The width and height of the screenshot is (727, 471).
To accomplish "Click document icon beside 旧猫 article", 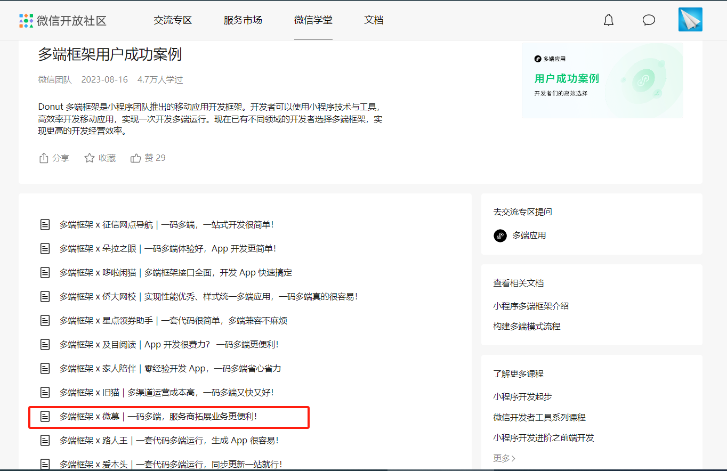I will 45,393.
